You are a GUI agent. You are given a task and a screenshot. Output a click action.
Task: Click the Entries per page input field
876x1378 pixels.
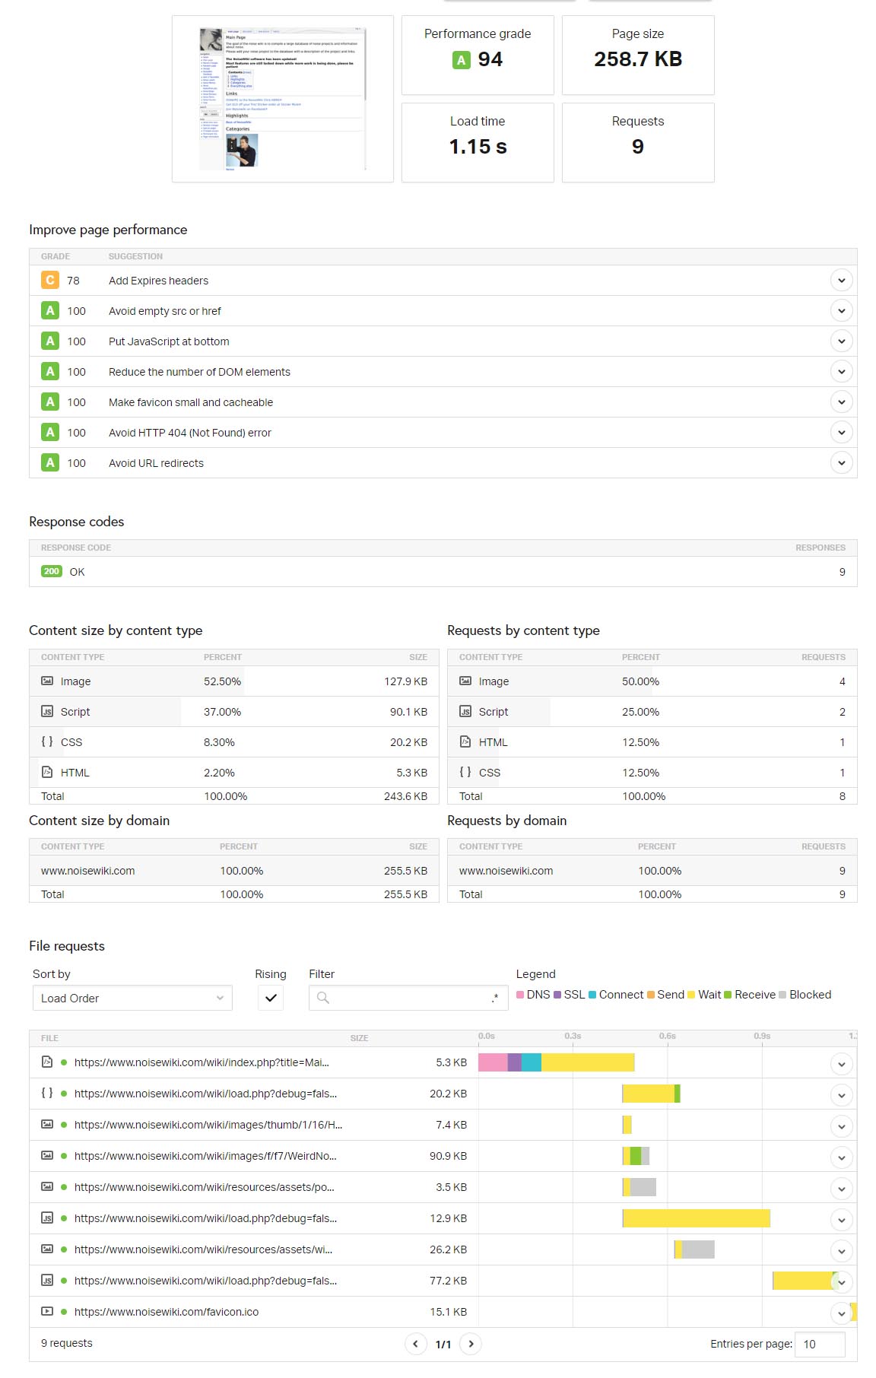[x=819, y=1344]
